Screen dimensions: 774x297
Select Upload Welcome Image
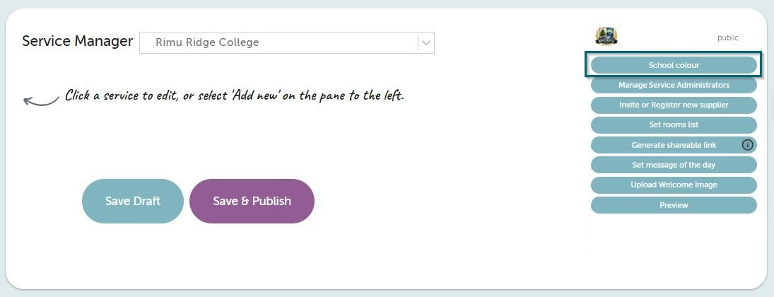[x=674, y=185]
